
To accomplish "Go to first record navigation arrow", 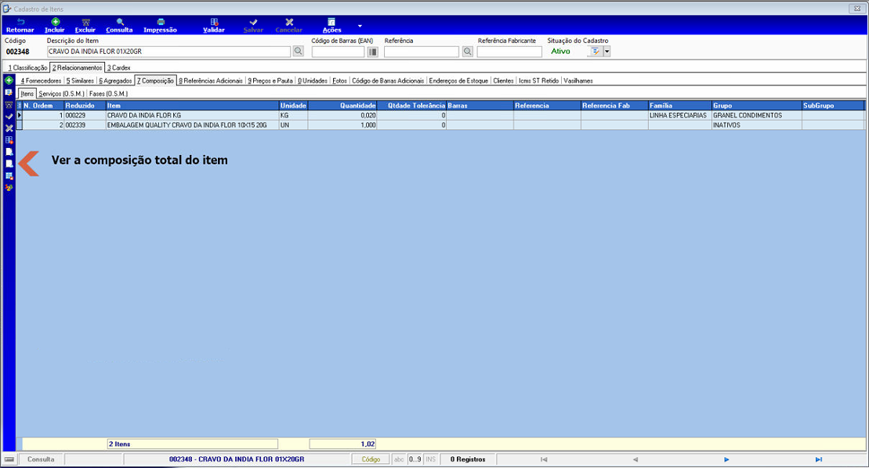I will click(x=545, y=459).
